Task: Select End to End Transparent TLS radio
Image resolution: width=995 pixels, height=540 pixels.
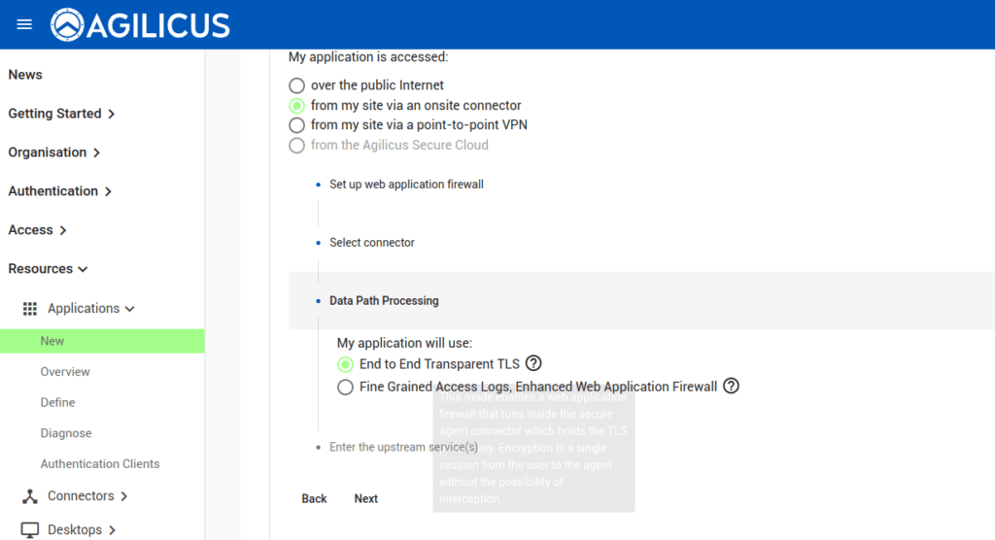Action: coord(345,364)
